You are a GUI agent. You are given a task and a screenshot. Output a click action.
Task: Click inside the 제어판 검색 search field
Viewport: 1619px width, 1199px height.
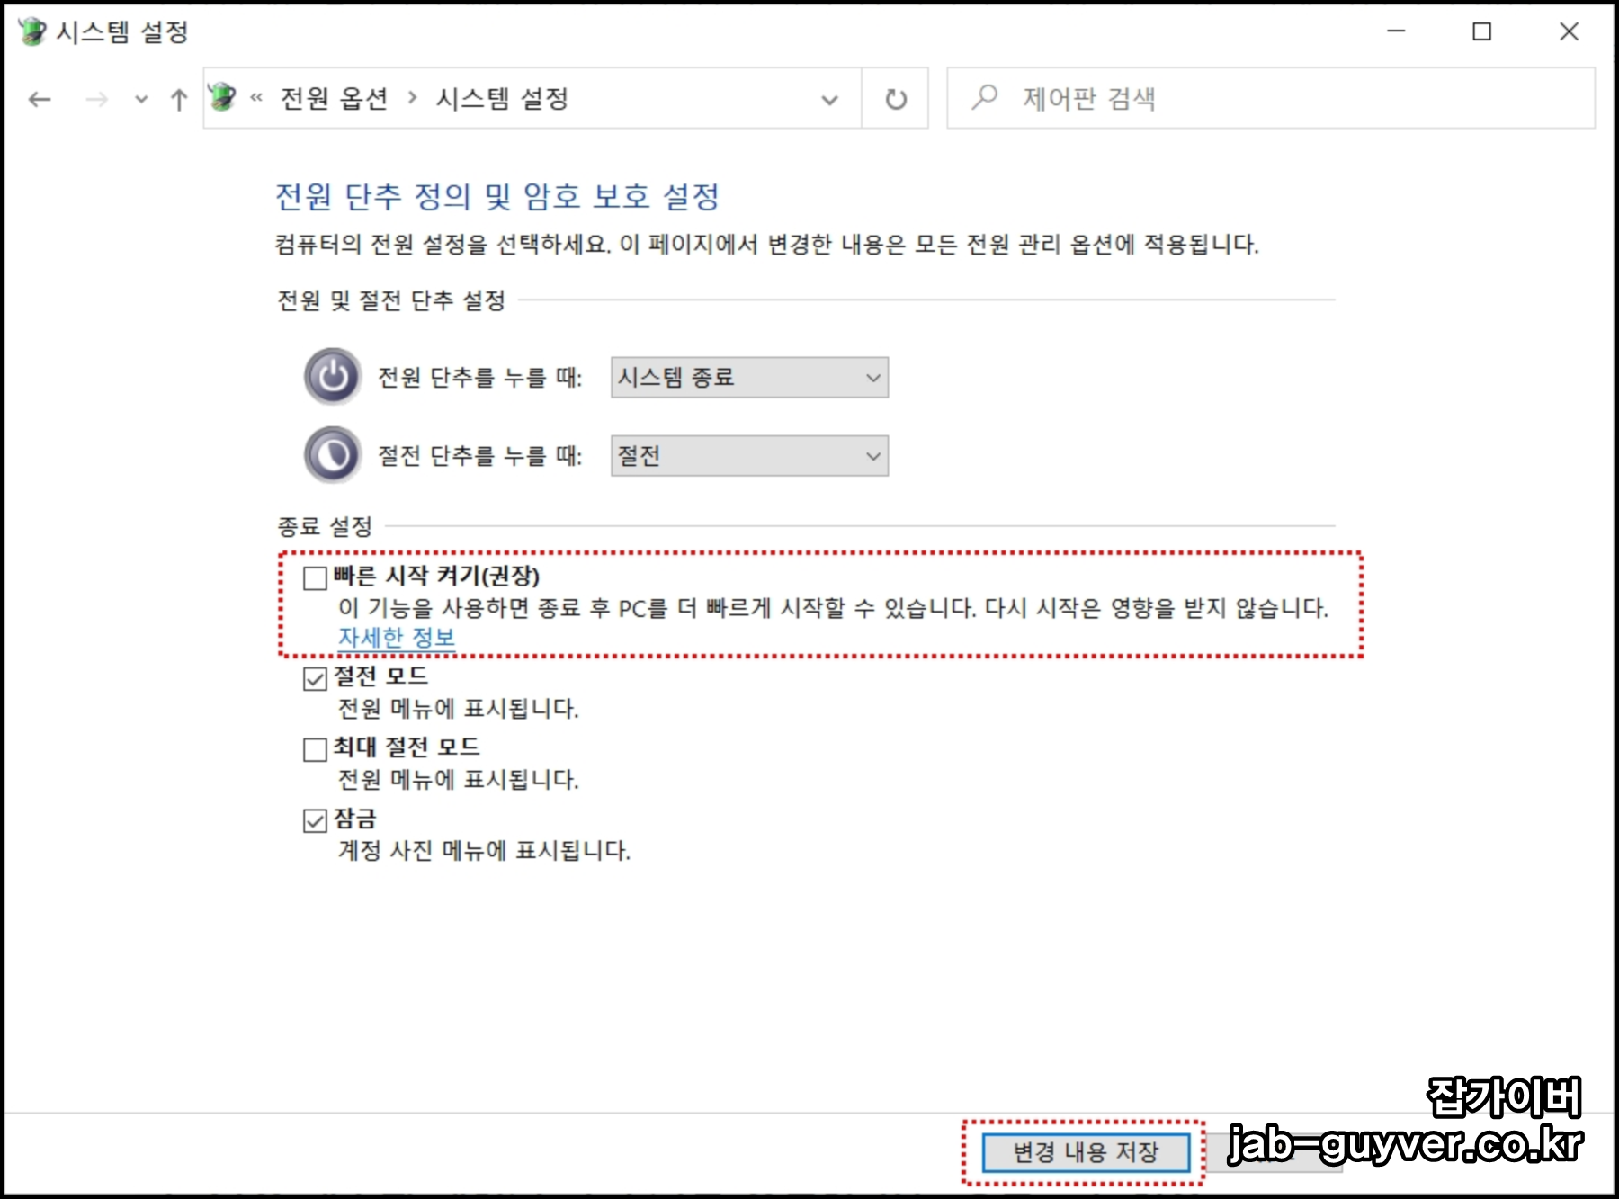point(1169,99)
